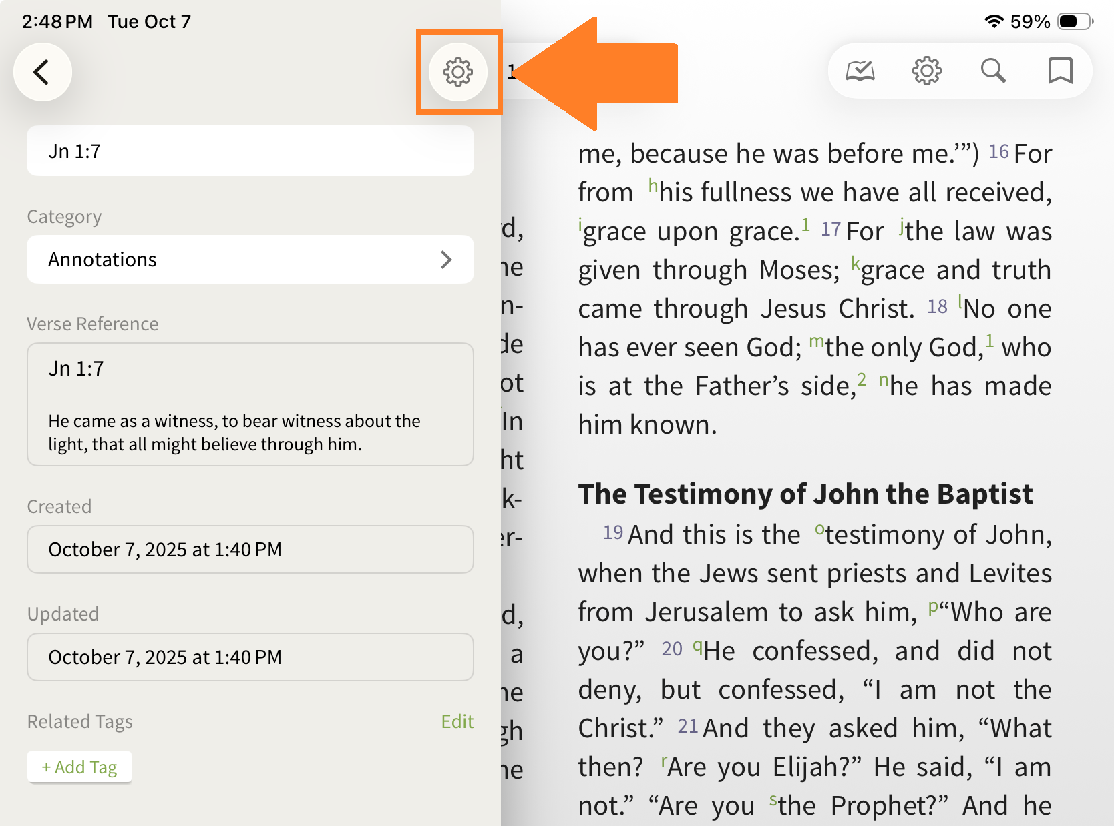
Task: Tap verse number 19 in the passage
Action: [612, 532]
